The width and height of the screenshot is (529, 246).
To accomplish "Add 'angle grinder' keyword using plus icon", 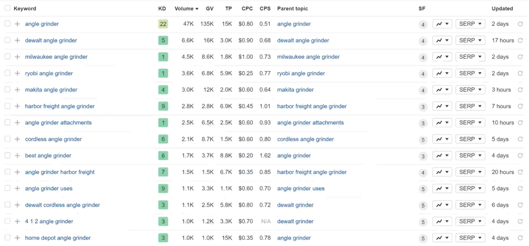I will [17, 24].
